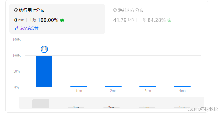The image size is (221, 113).
Task: Select the 2ms bar in the chart
Action: 113,86
